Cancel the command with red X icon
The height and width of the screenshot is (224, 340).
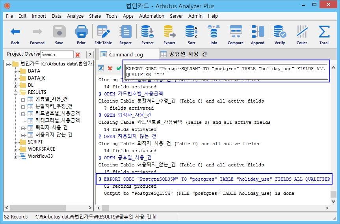tap(110, 68)
